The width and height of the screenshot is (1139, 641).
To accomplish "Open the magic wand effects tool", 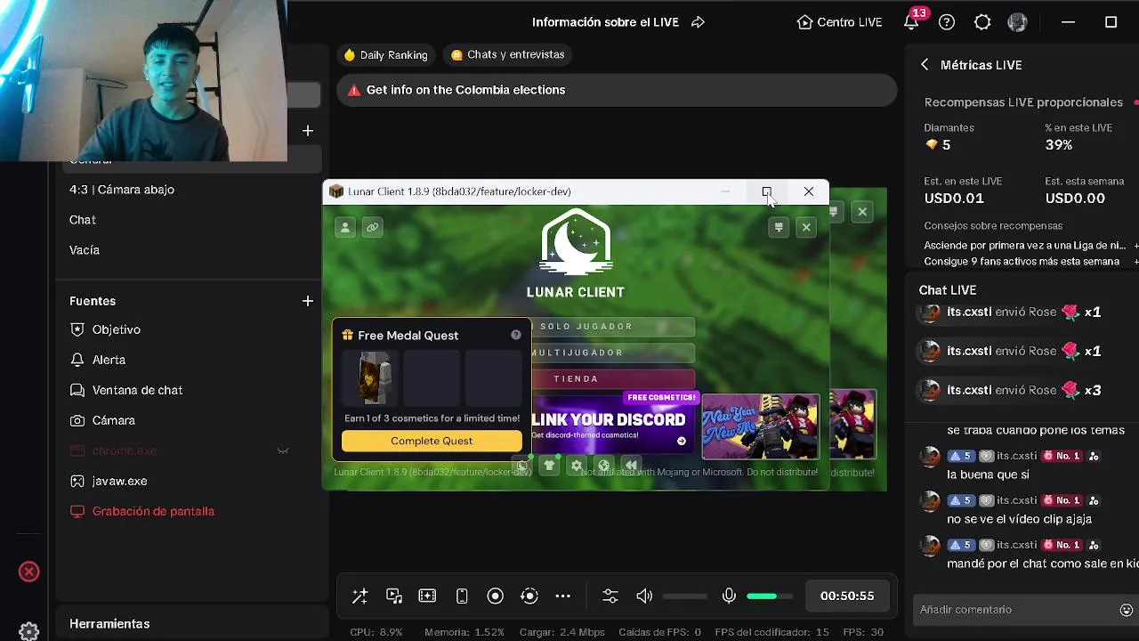I will pyautogui.click(x=359, y=596).
